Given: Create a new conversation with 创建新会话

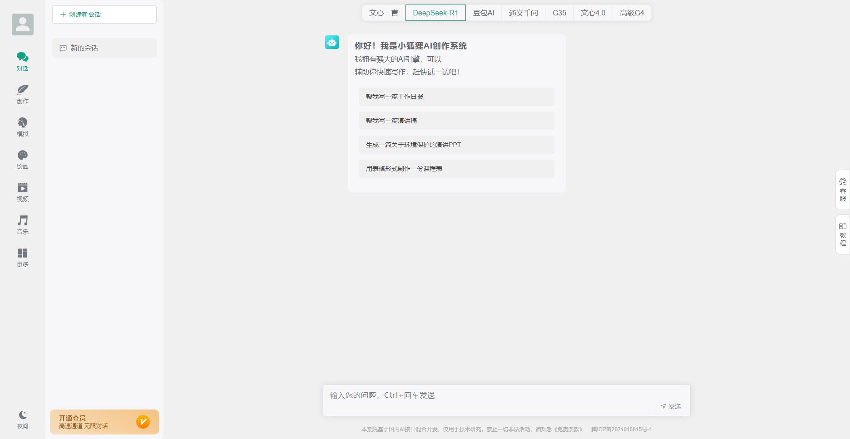Looking at the screenshot, I should point(104,14).
